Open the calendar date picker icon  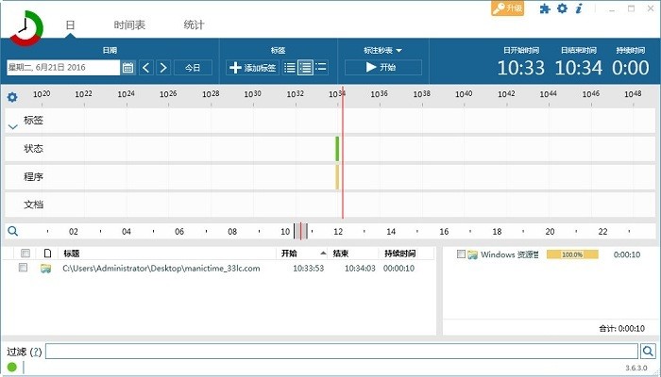127,68
